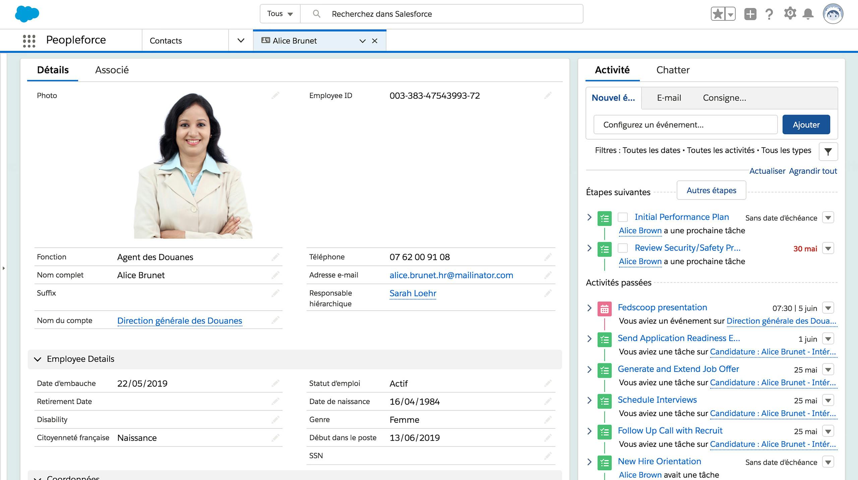The image size is (858, 480).
Task: Click Alice Brunet's profile photo
Action: tap(193, 166)
